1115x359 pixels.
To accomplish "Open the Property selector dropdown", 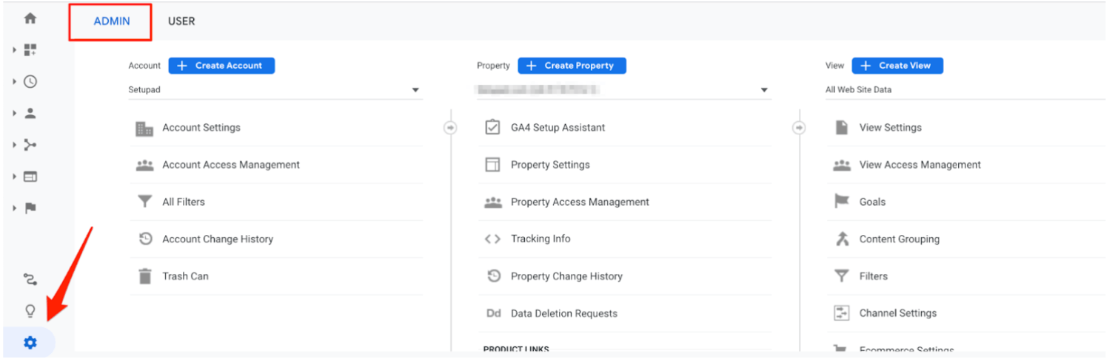I will (x=623, y=90).
